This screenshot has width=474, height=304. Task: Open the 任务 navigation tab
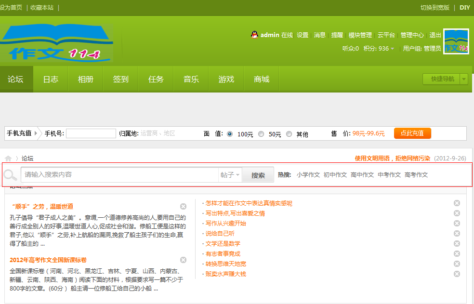coord(156,79)
